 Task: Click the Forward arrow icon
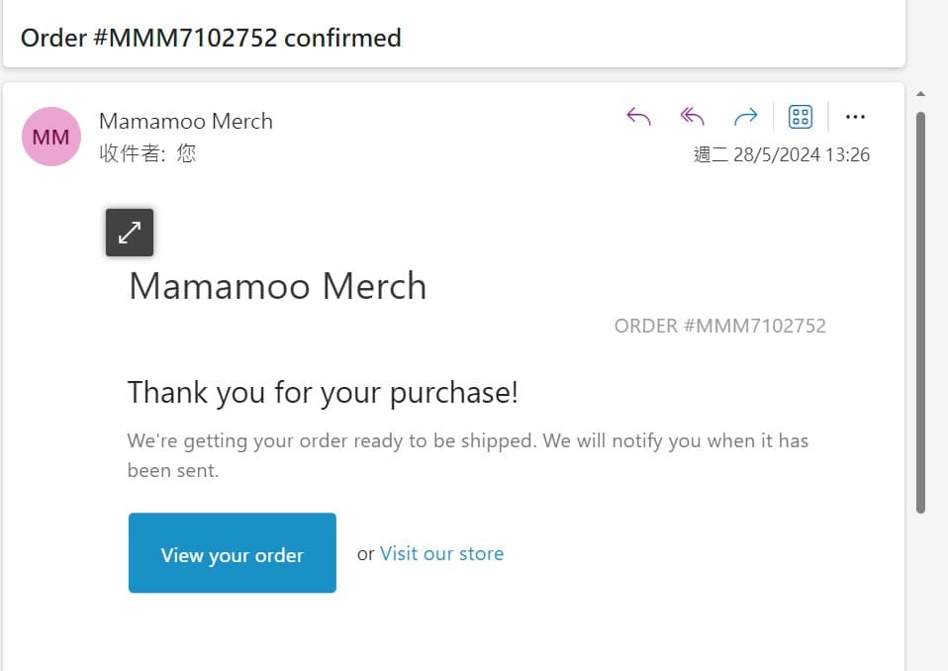coord(746,116)
